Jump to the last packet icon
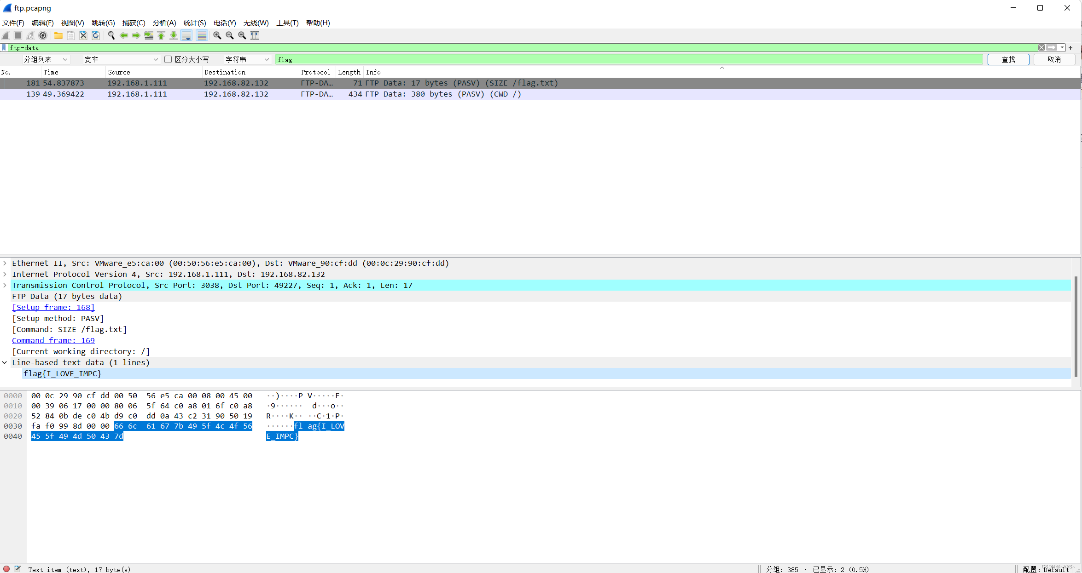Image resolution: width=1082 pixels, height=573 pixels. [x=174, y=35]
